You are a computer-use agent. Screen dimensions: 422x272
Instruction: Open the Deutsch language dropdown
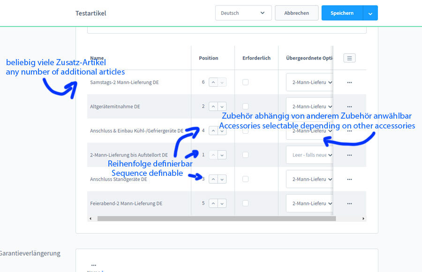(243, 13)
